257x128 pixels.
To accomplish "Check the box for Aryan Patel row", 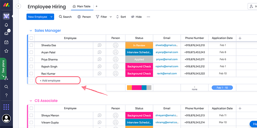I will pyautogui.click(x=31, y=52).
